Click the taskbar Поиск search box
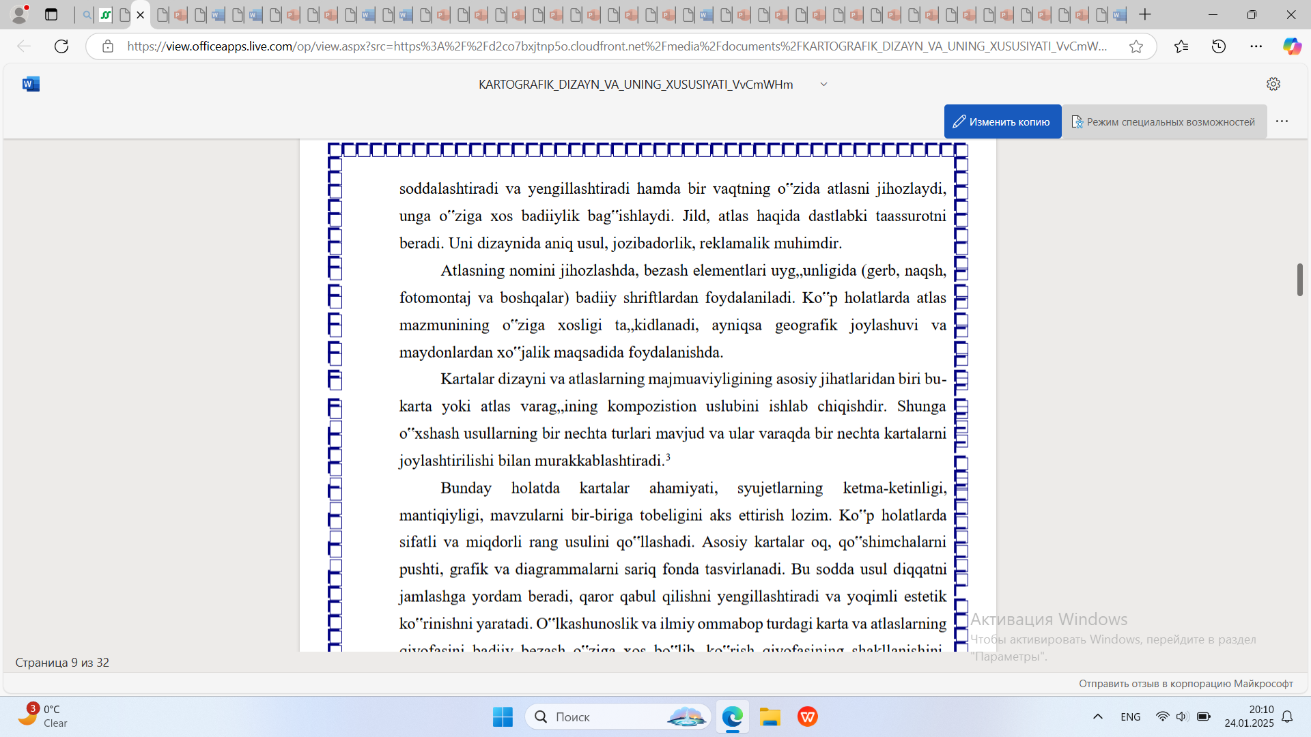 tap(618, 717)
